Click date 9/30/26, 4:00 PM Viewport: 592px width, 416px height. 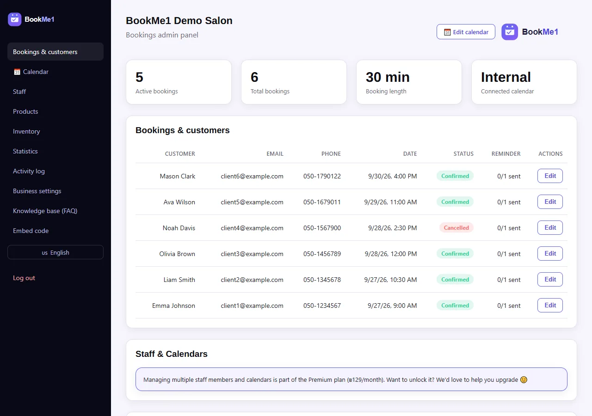point(393,176)
